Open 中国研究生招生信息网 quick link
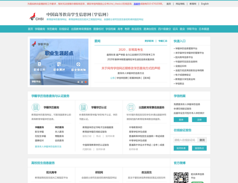 [x=186, y=62]
